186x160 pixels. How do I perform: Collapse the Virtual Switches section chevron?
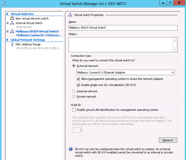coord(7,14)
